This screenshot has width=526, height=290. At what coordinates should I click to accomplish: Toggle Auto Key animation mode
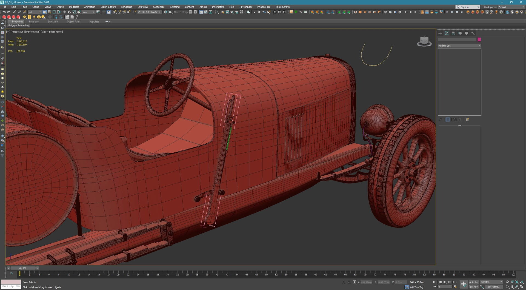(474, 282)
